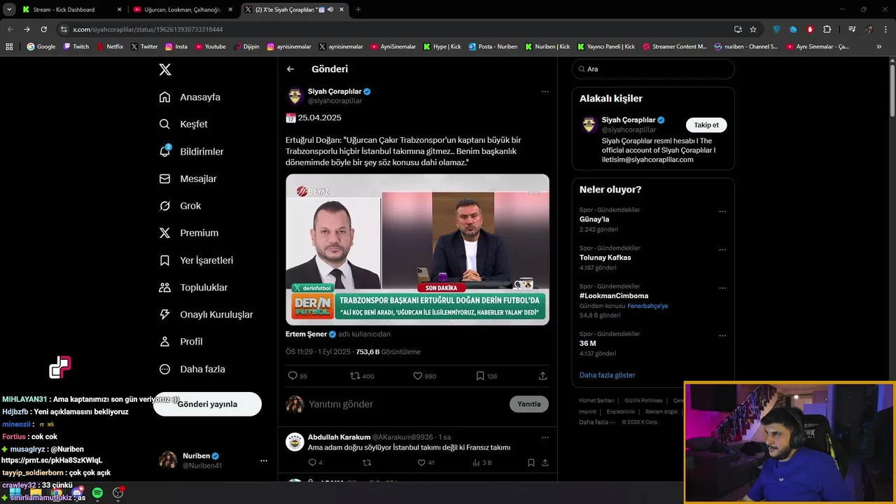Like the main post with 990

(424, 376)
